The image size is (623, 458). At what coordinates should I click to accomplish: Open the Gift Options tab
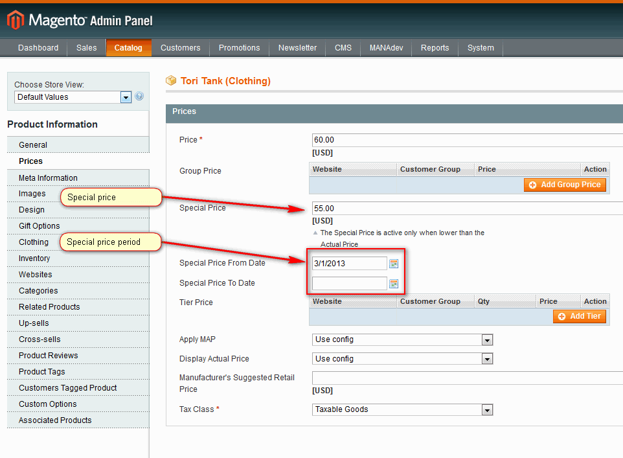(x=78, y=226)
